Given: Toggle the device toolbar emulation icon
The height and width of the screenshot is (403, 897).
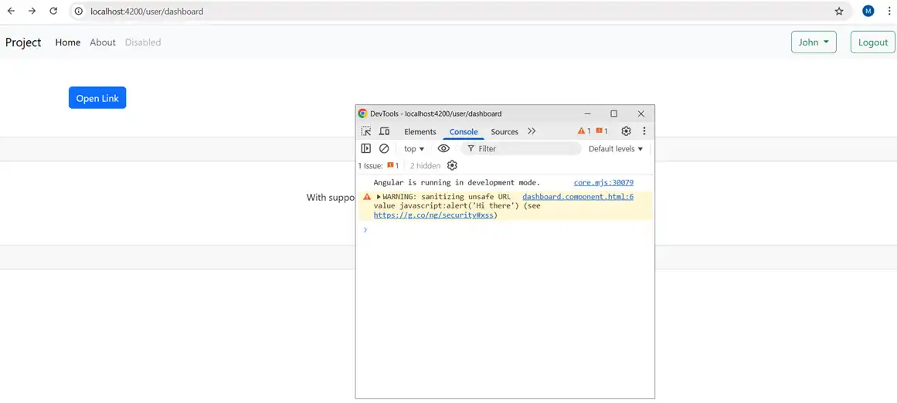Looking at the screenshot, I should [x=384, y=131].
